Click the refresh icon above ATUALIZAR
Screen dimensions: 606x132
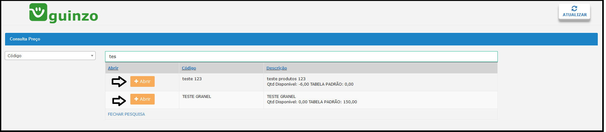[x=574, y=9]
